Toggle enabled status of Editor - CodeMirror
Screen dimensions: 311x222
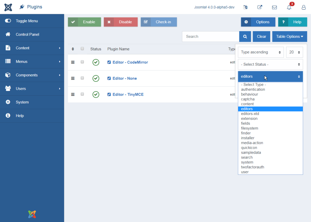tap(96, 62)
